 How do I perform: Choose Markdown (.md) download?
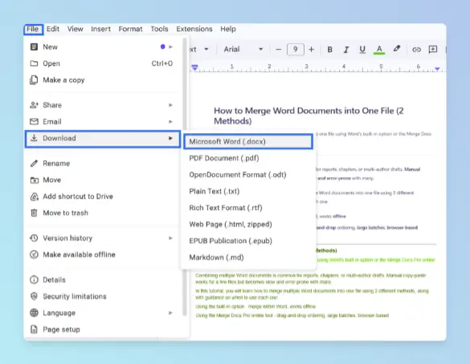[248, 257]
